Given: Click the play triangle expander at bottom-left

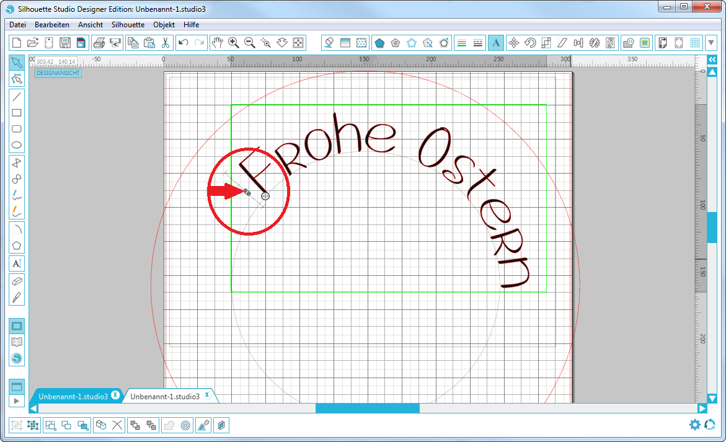Looking at the screenshot, I should [x=17, y=401].
